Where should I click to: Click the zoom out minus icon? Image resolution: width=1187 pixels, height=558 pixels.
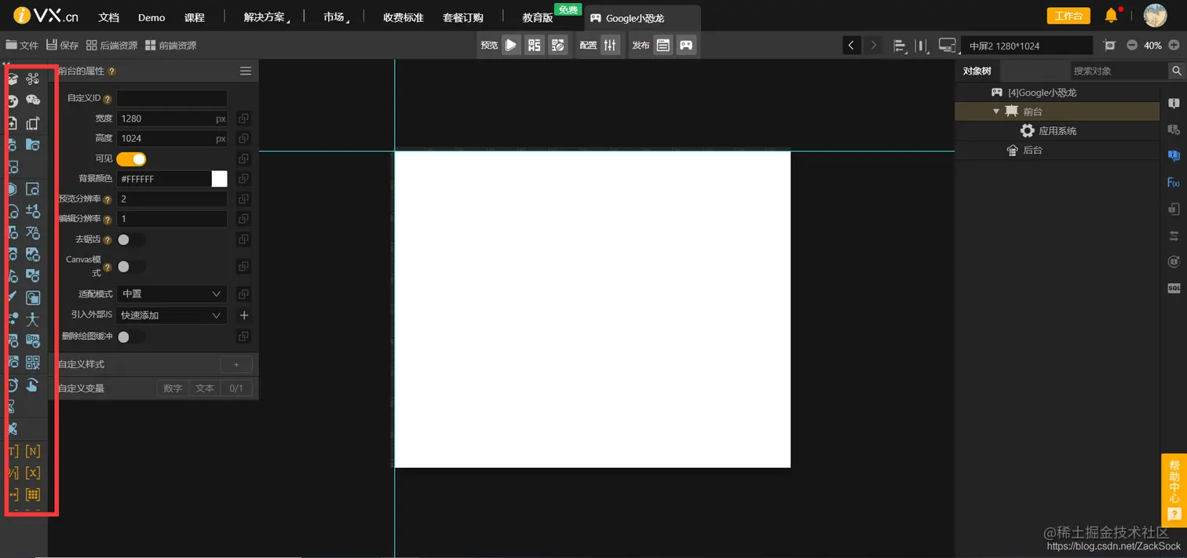coord(1132,46)
